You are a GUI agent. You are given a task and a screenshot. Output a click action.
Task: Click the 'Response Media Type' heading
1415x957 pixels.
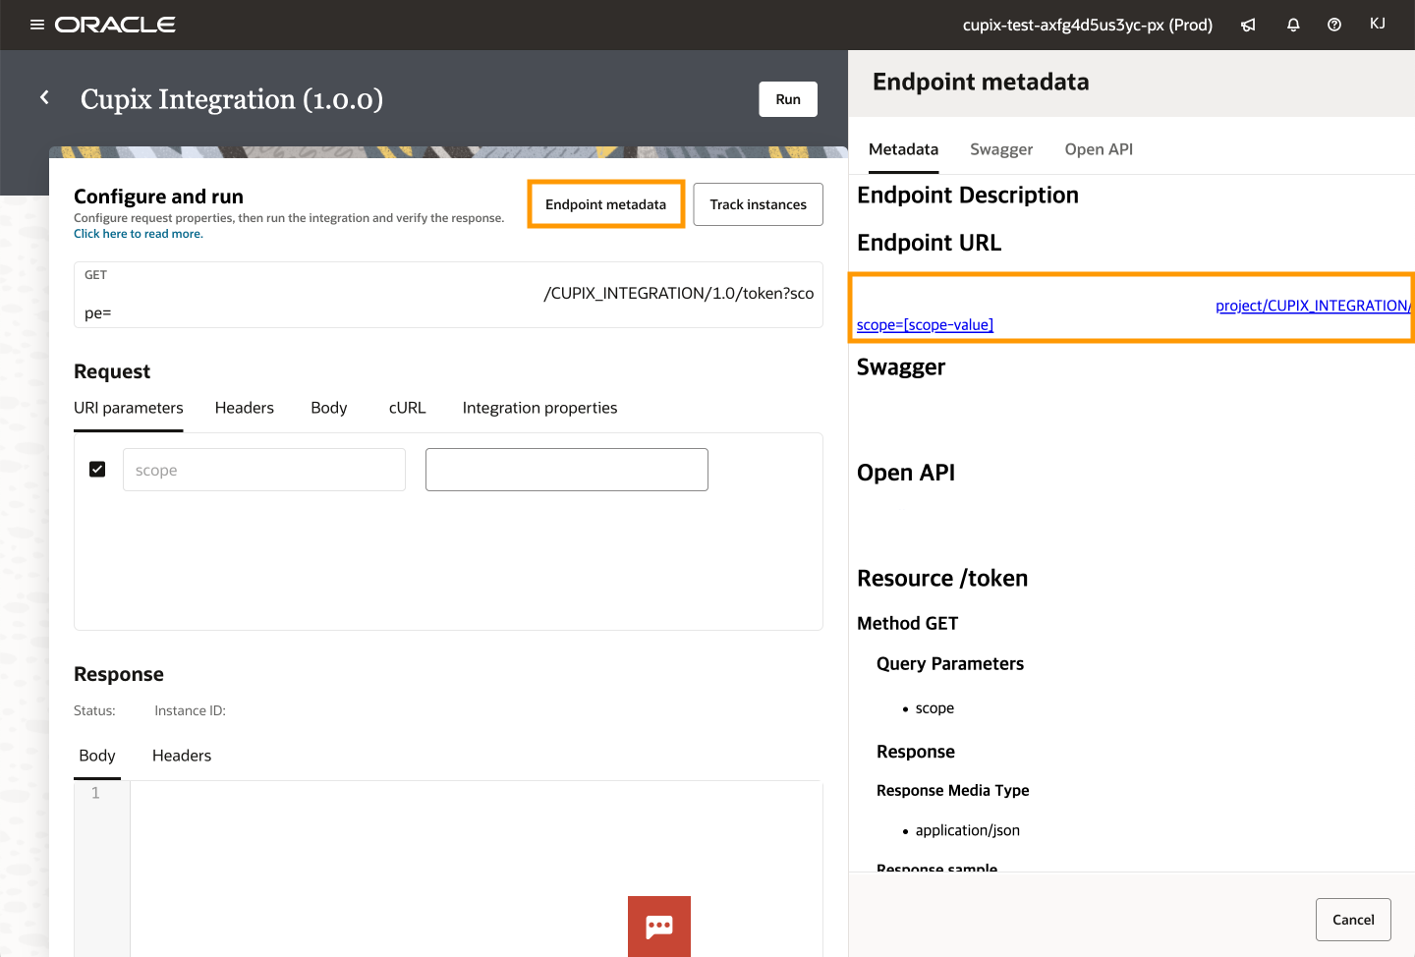[953, 790]
